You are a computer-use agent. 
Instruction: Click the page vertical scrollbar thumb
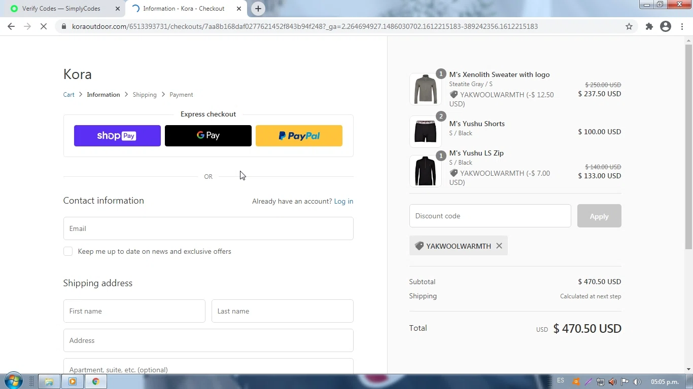688,147
